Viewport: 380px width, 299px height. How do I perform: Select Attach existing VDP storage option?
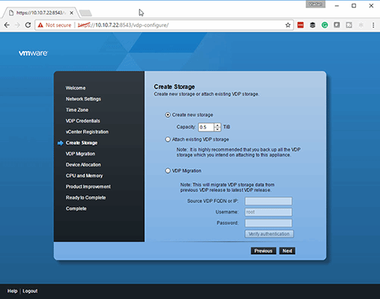click(x=167, y=139)
